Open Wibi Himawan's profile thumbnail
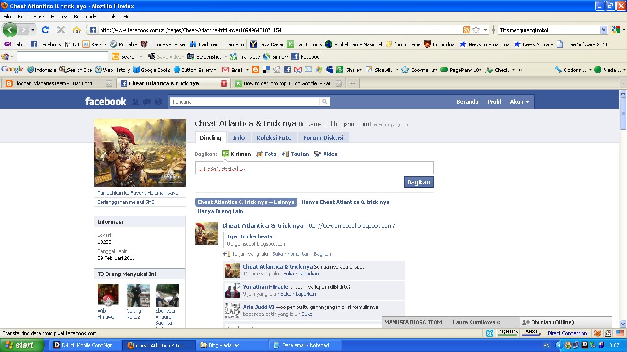Screen dimensions: 627x352 (108, 294)
